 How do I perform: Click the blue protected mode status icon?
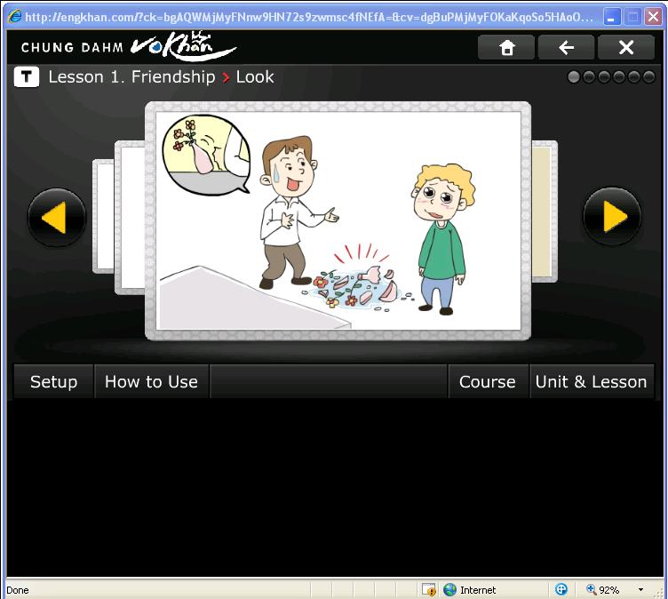[x=561, y=589]
